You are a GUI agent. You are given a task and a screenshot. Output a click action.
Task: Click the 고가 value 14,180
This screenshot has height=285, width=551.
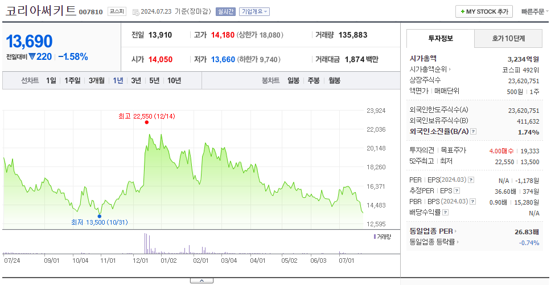click(223, 35)
